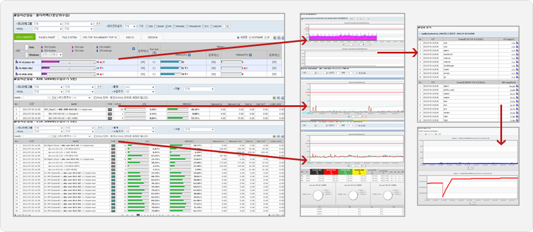Toggle the PM checkbox in the filter bar

[167, 27]
